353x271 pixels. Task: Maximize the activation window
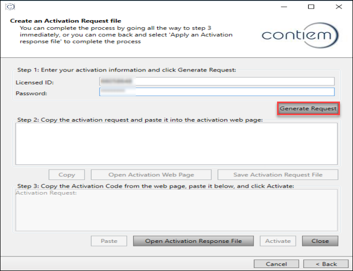311,7
